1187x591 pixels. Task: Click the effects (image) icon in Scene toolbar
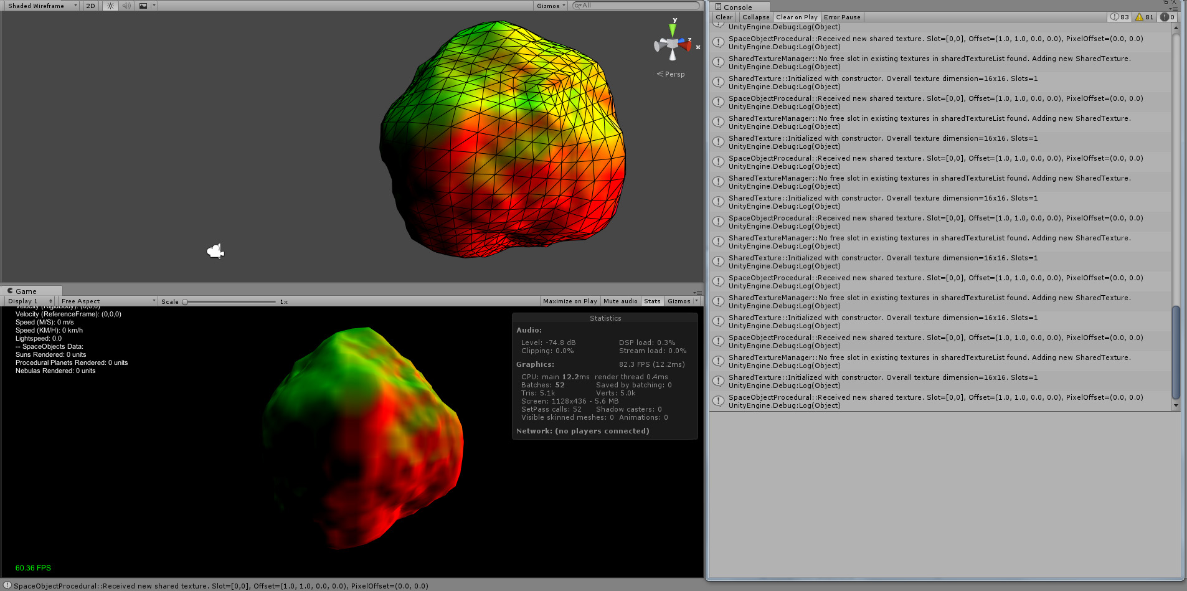click(x=144, y=6)
